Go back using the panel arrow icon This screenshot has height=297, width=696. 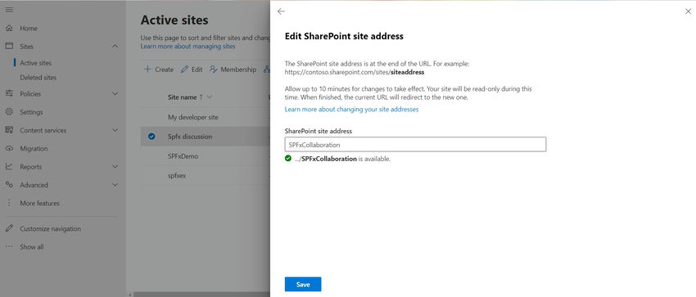[281, 11]
